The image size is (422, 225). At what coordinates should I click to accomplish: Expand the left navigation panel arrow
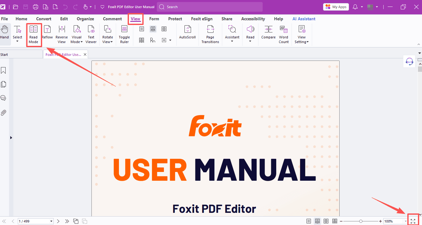coord(11,137)
